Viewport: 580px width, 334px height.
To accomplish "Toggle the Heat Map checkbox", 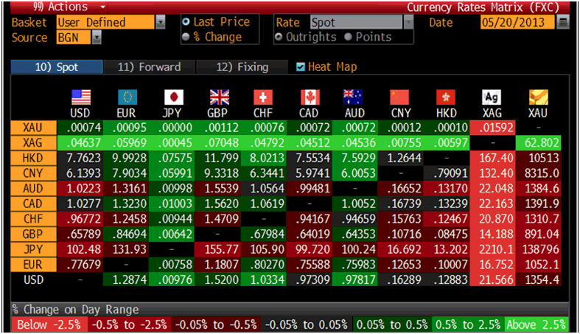I will tap(300, 67).
